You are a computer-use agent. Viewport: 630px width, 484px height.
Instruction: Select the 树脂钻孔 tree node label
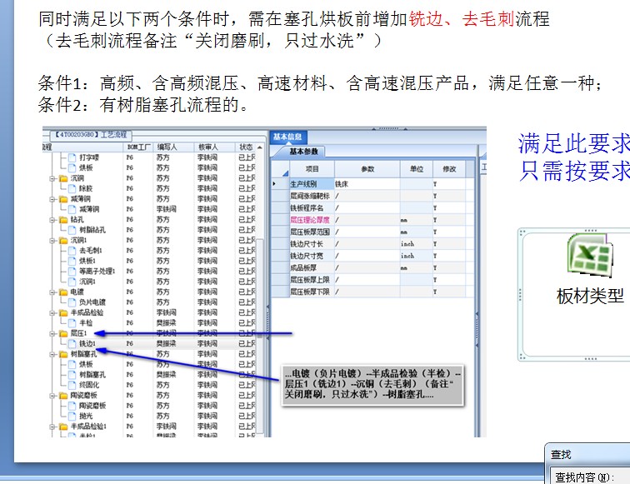point(92,230)
